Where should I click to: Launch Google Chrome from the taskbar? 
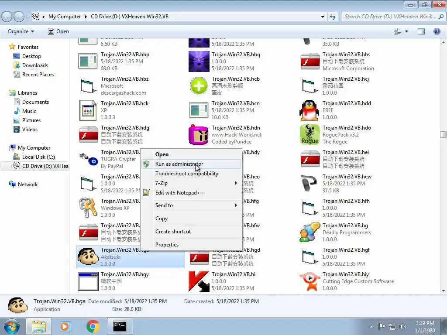93,326
